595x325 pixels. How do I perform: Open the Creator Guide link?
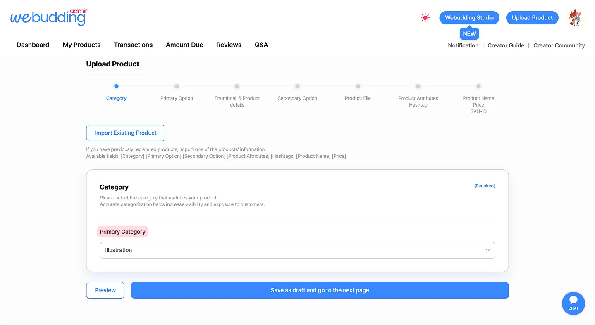tap(506, 45)
